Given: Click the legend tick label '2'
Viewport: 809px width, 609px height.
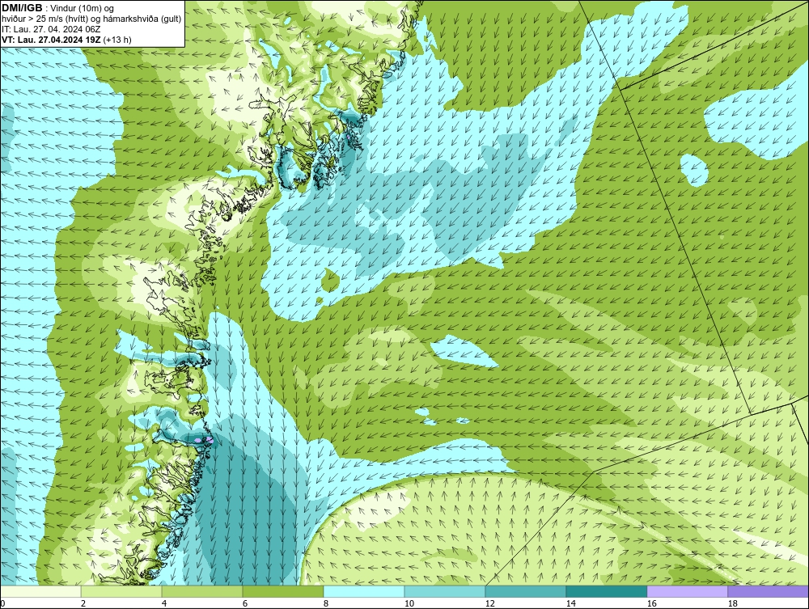Looking at the screenshot, I should click(83, 604).
